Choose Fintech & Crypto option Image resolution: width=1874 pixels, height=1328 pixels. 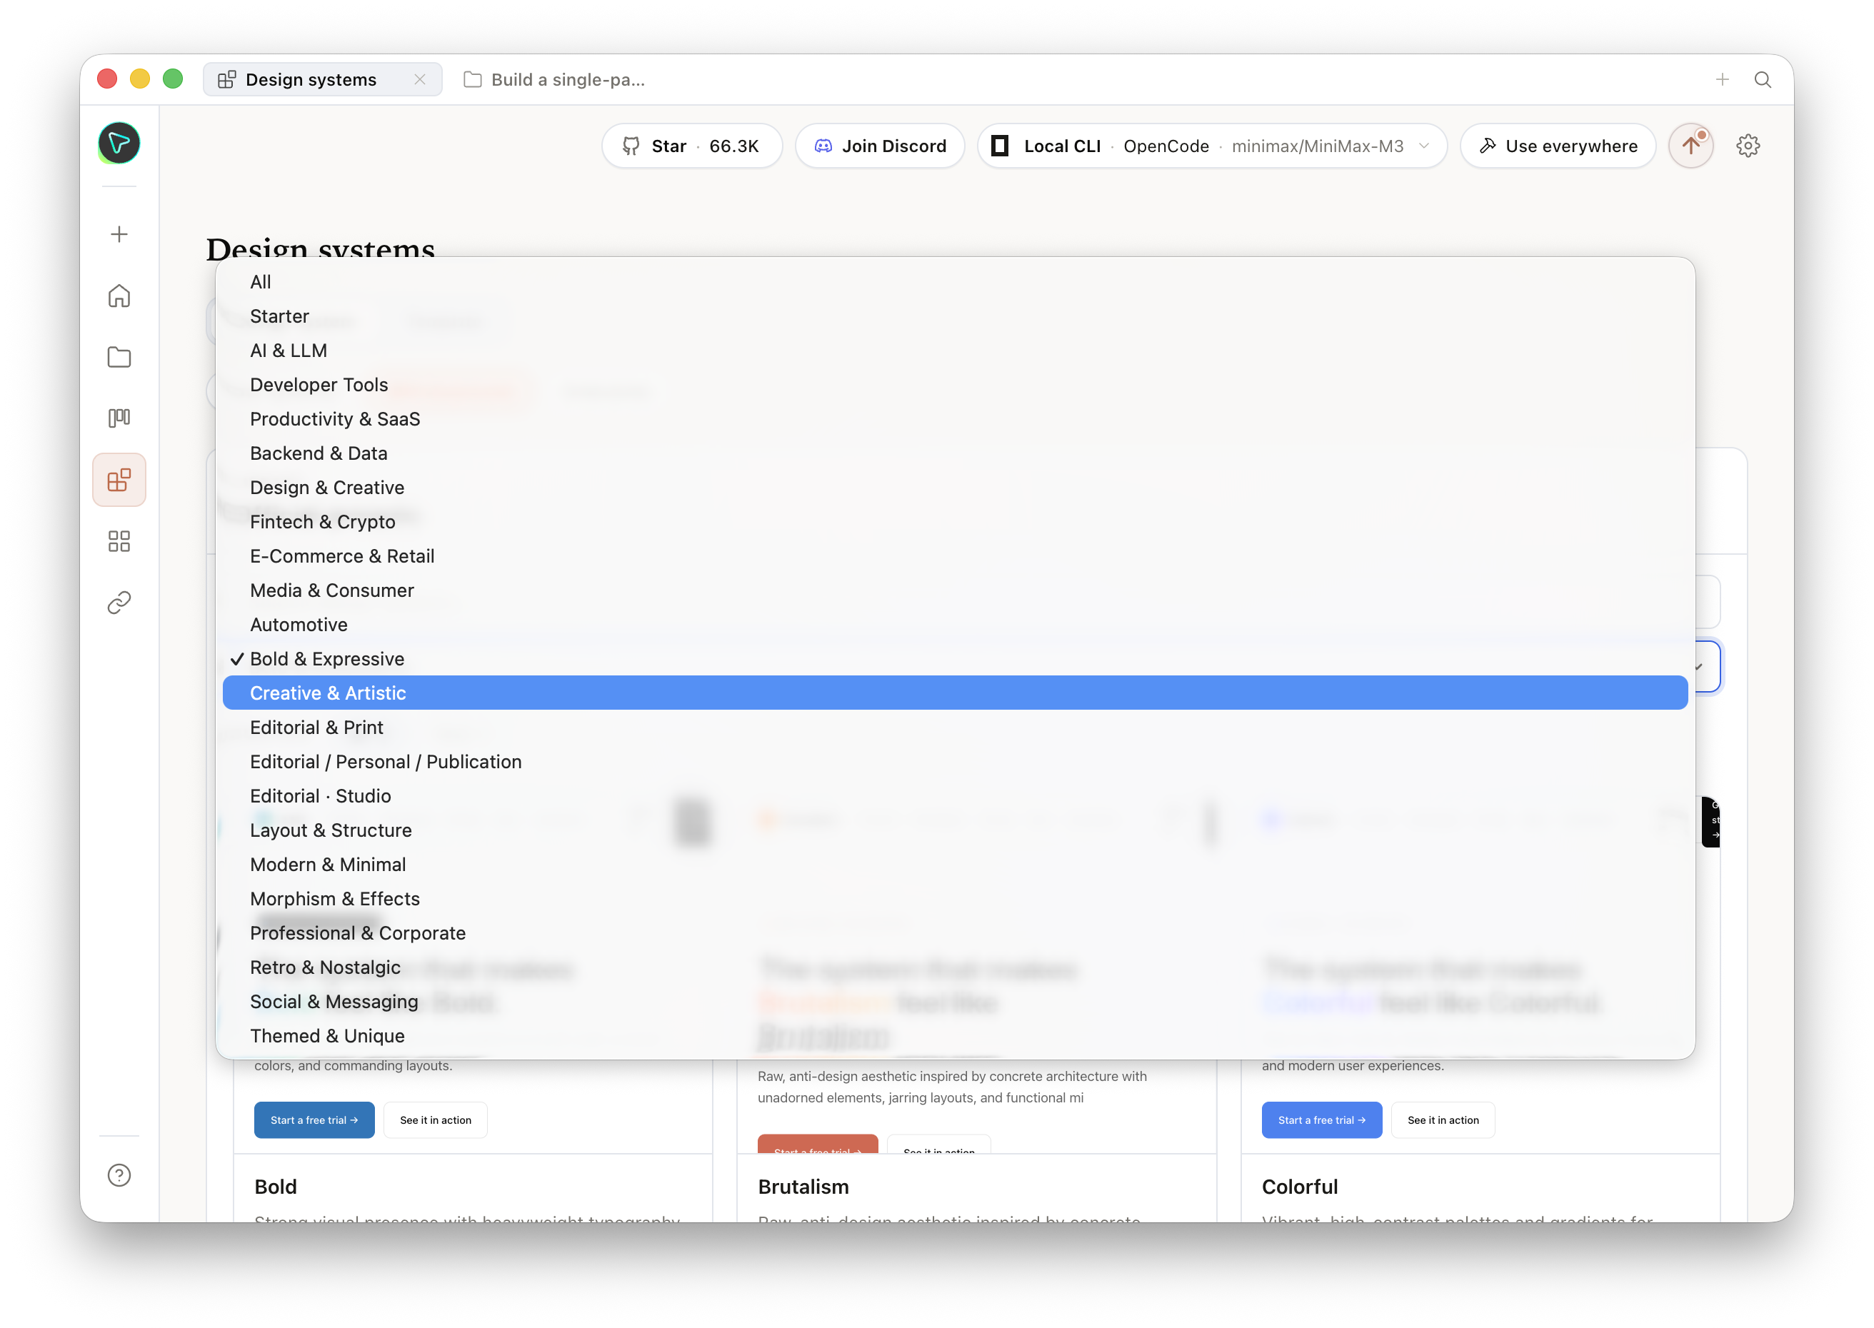click(955, 523)
